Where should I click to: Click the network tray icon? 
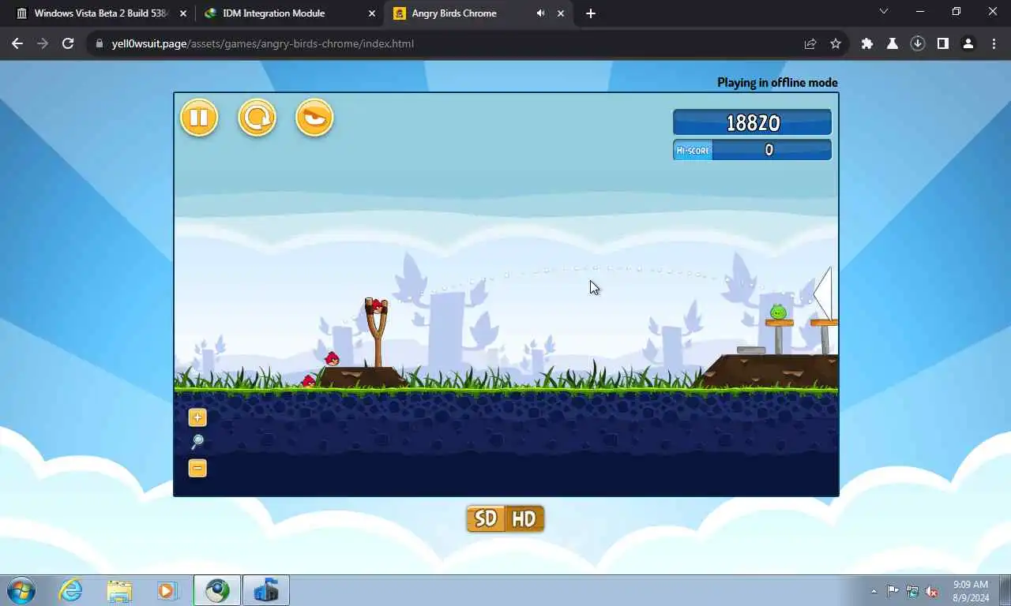(x=912, y=591)
